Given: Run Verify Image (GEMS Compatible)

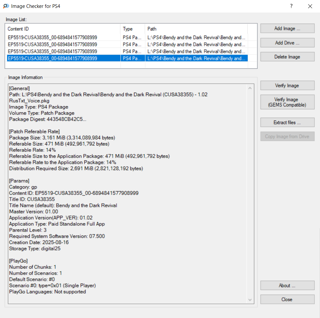Looking at the screenshot, I should [287, 102].
